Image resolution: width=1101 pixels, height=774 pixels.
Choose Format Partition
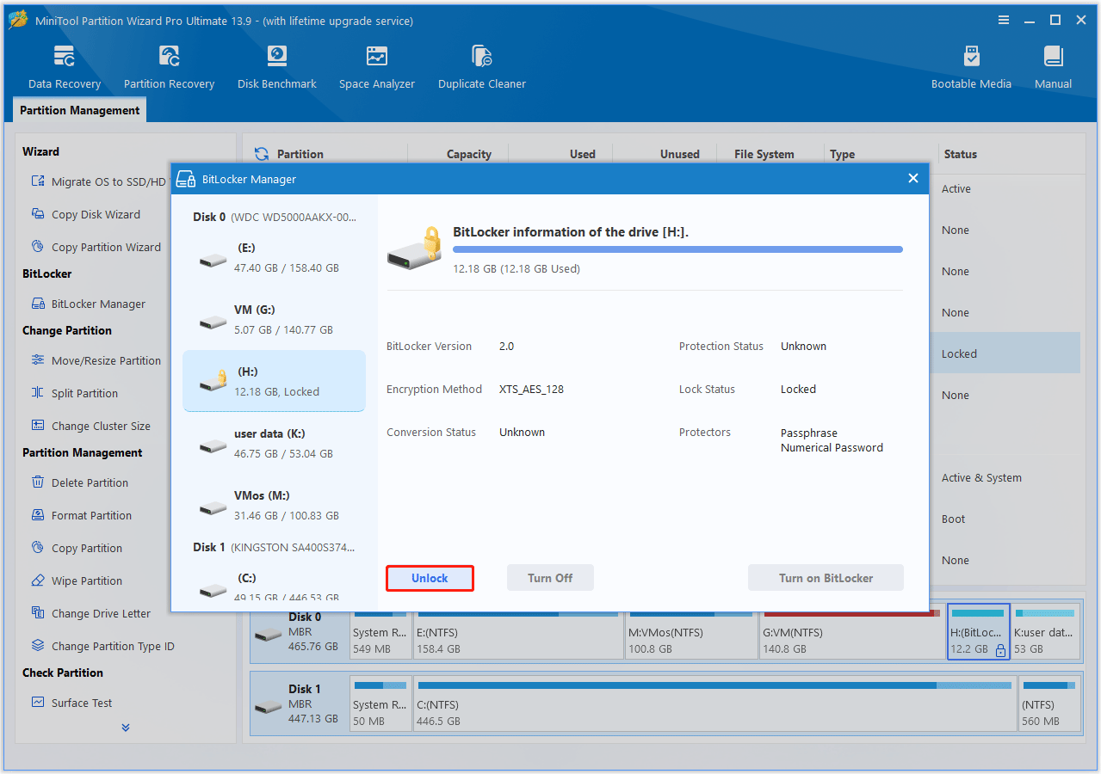coord(82,515)
